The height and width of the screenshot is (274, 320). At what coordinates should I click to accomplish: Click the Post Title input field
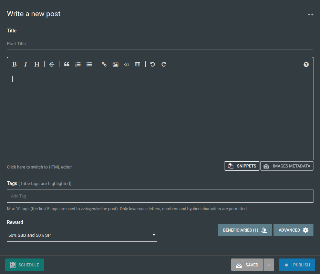(160, 44)
